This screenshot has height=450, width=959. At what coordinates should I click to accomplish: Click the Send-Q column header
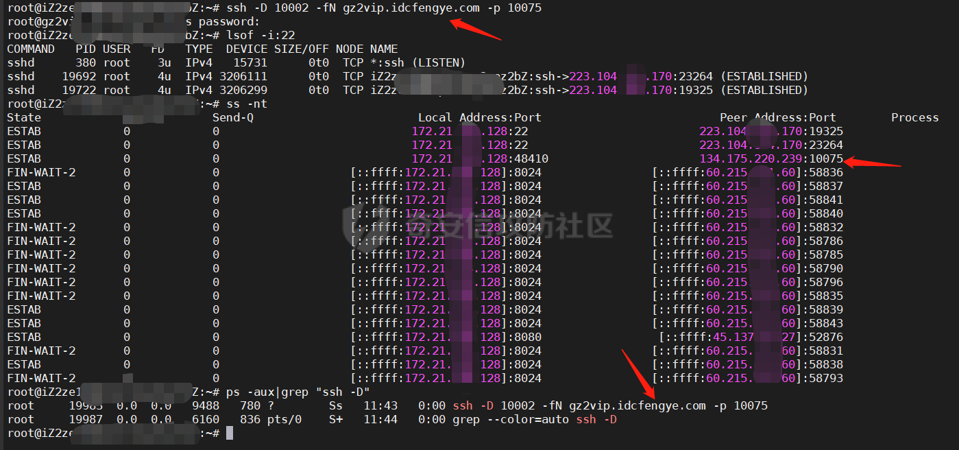click(233, 117)
